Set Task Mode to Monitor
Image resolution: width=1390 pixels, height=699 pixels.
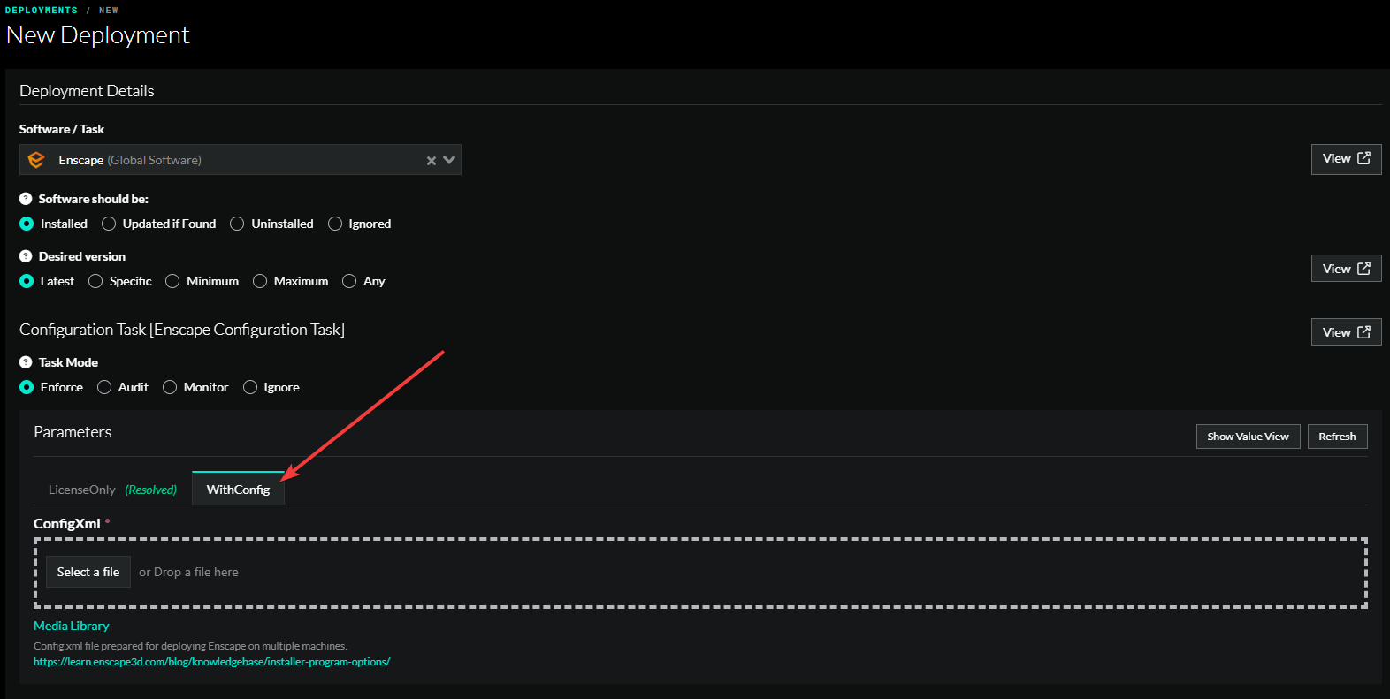[170, 387]
